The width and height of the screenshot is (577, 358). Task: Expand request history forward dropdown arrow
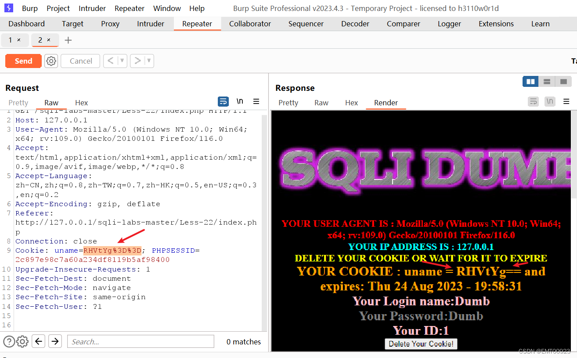149,61
